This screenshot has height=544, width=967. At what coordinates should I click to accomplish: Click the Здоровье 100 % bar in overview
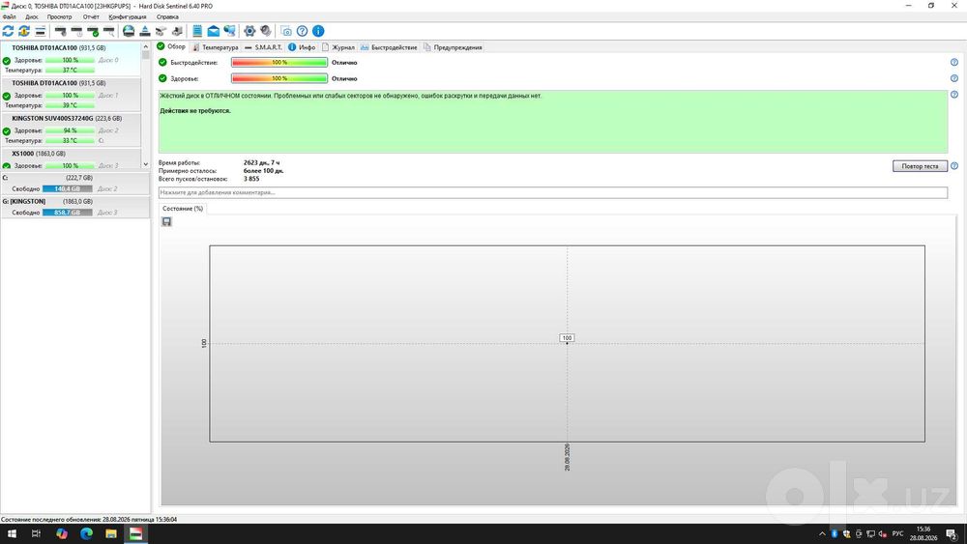pyautogui.click(x=279, y=78)
